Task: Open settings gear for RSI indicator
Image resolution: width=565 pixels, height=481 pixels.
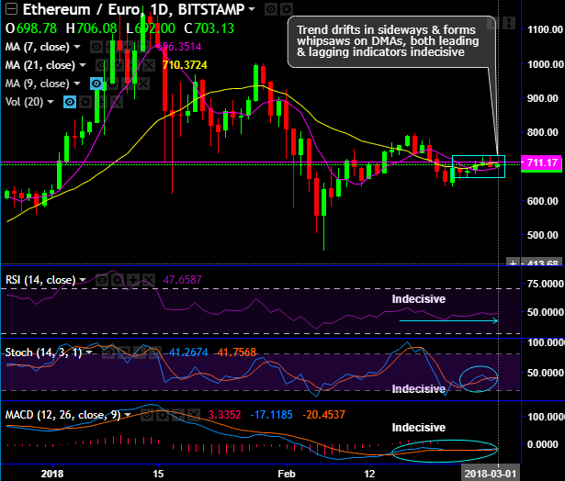Action: [x=117, y=280]
